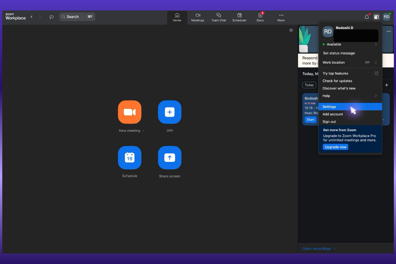This screenshot has width=396, height=264.
Task: Start the upcoming meeting with the Start button
Action: [311, 119]
